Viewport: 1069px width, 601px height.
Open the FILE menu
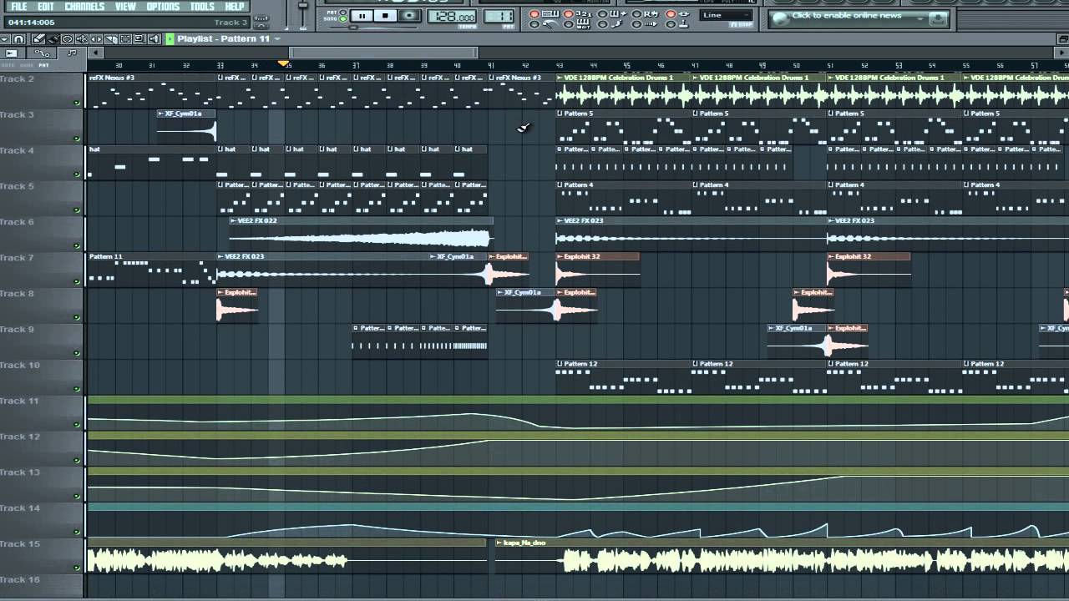[18, 7]
